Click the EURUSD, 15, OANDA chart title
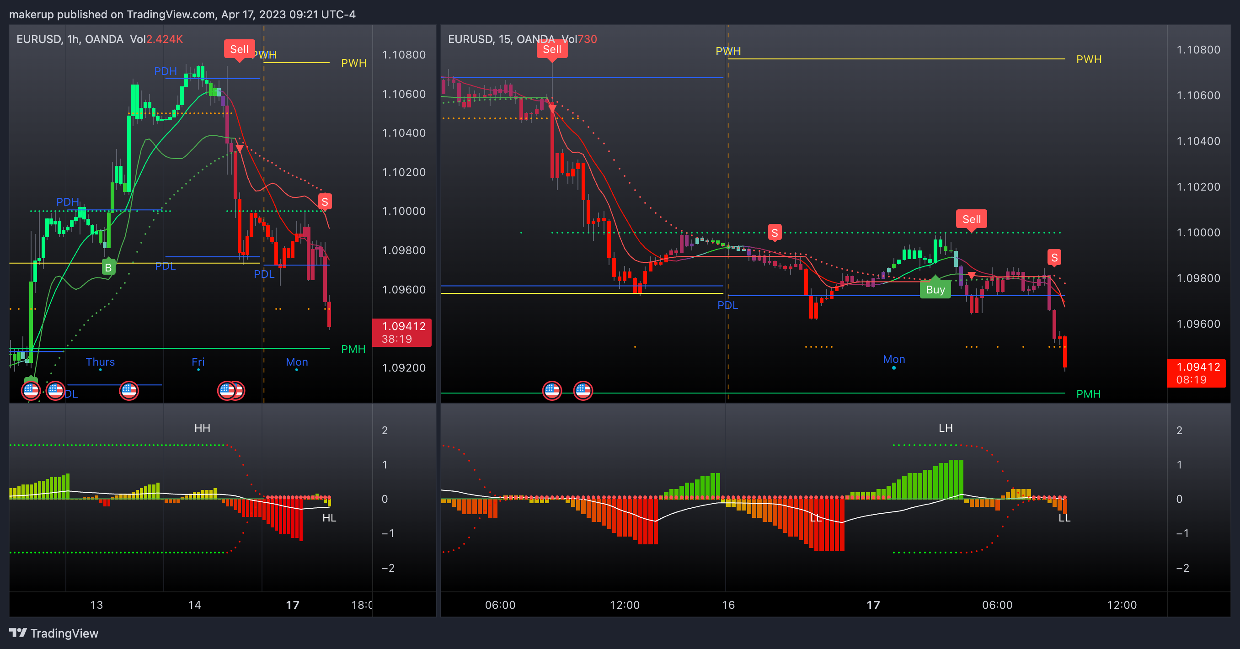 point(502,39)
